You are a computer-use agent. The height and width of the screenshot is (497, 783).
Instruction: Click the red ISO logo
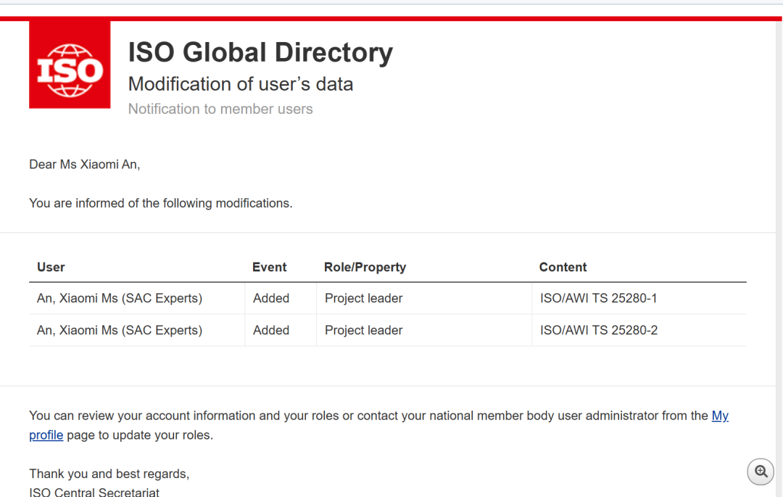(70, 65)
